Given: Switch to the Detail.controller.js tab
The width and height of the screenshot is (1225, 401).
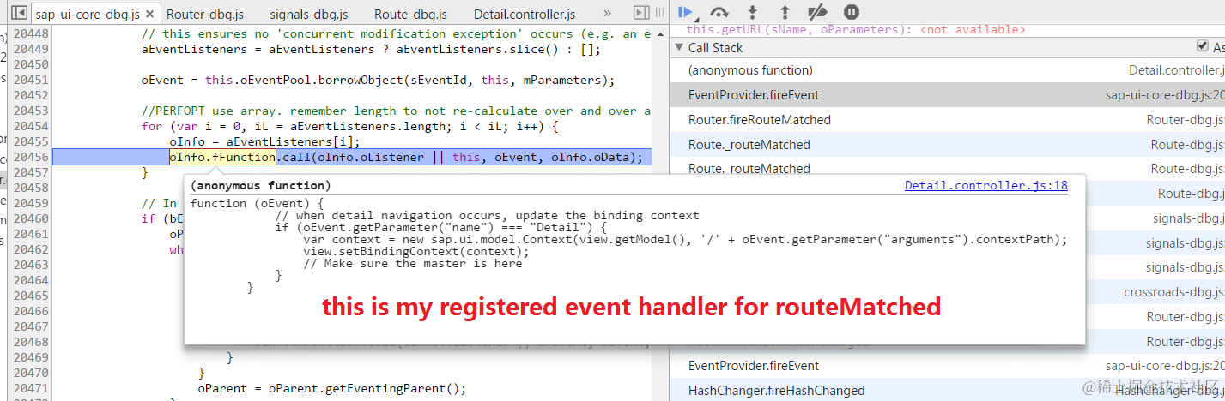Looking at the screenshot, I should click(x=524, y=15).
